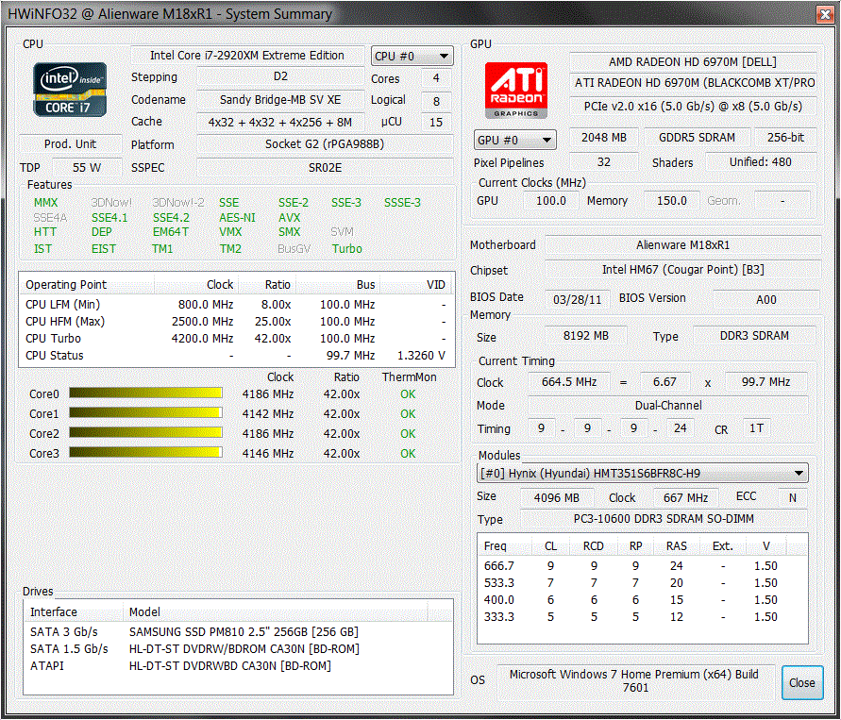This screenshot has width=841, height=720.
Task: Click the Dual-Channel mode field
Action: pyautogui.click(x=667, y=406)
